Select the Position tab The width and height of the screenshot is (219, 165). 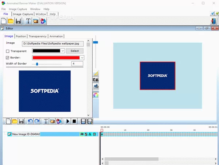click(x=21, y=37)
